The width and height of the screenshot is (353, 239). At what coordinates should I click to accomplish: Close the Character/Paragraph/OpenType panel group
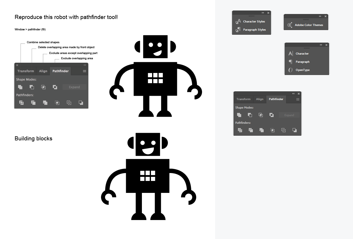click(x=327, y=45)
